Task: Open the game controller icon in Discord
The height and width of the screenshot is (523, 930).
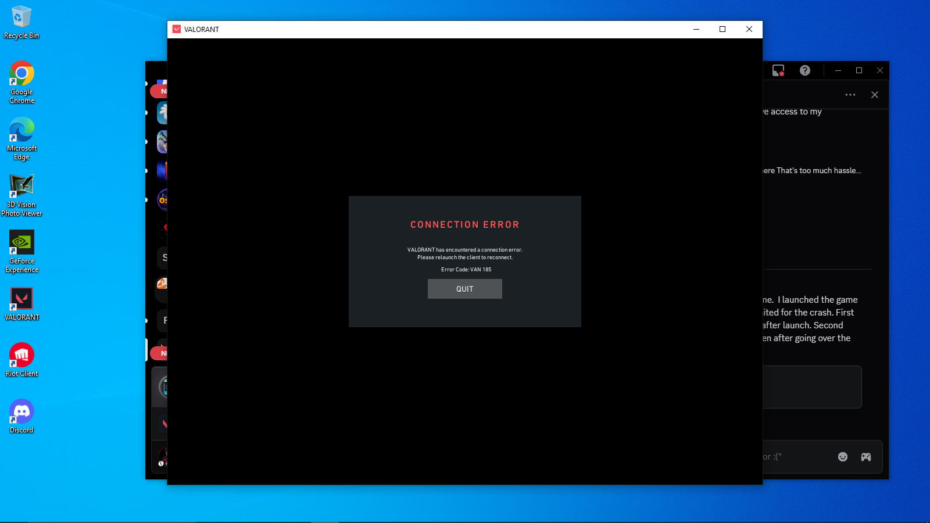Action: [x=866, y=457]
